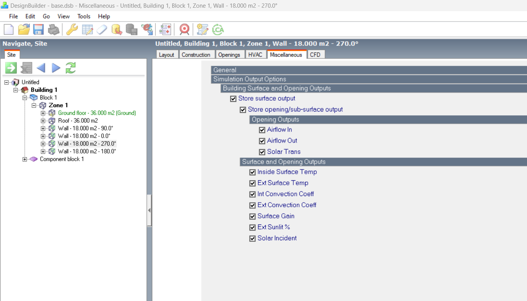The height and width of the screenshot is (301, 527).
Task: Click the red target toolbar icon
Action: [x=185, y=29]
